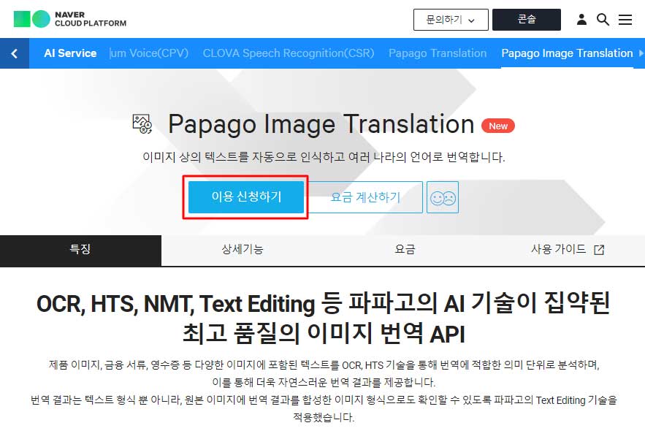
Task: Open the 사용 가이드 tab
Action: pos(566,251)
